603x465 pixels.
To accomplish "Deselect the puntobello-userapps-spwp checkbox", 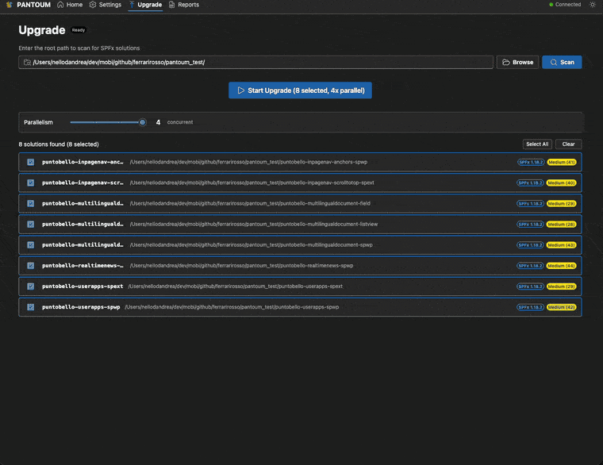I will point(31,307).
